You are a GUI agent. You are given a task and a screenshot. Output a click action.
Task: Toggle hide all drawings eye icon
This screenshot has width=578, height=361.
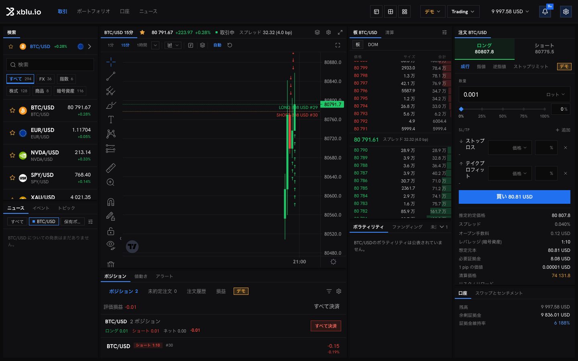click(x=111, y=245)
